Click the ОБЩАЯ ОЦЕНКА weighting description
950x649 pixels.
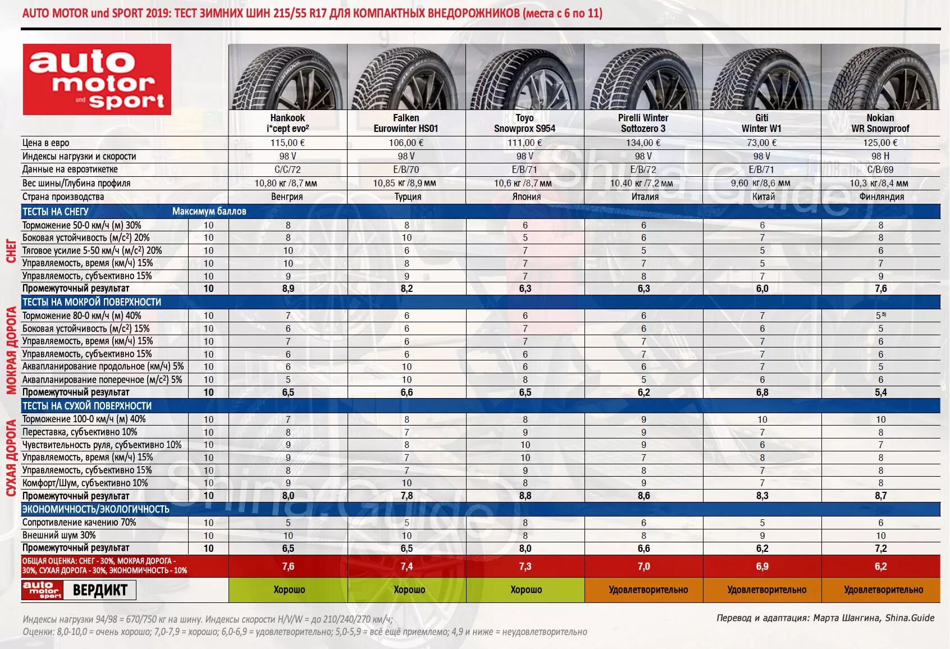[x=104, y=566]
